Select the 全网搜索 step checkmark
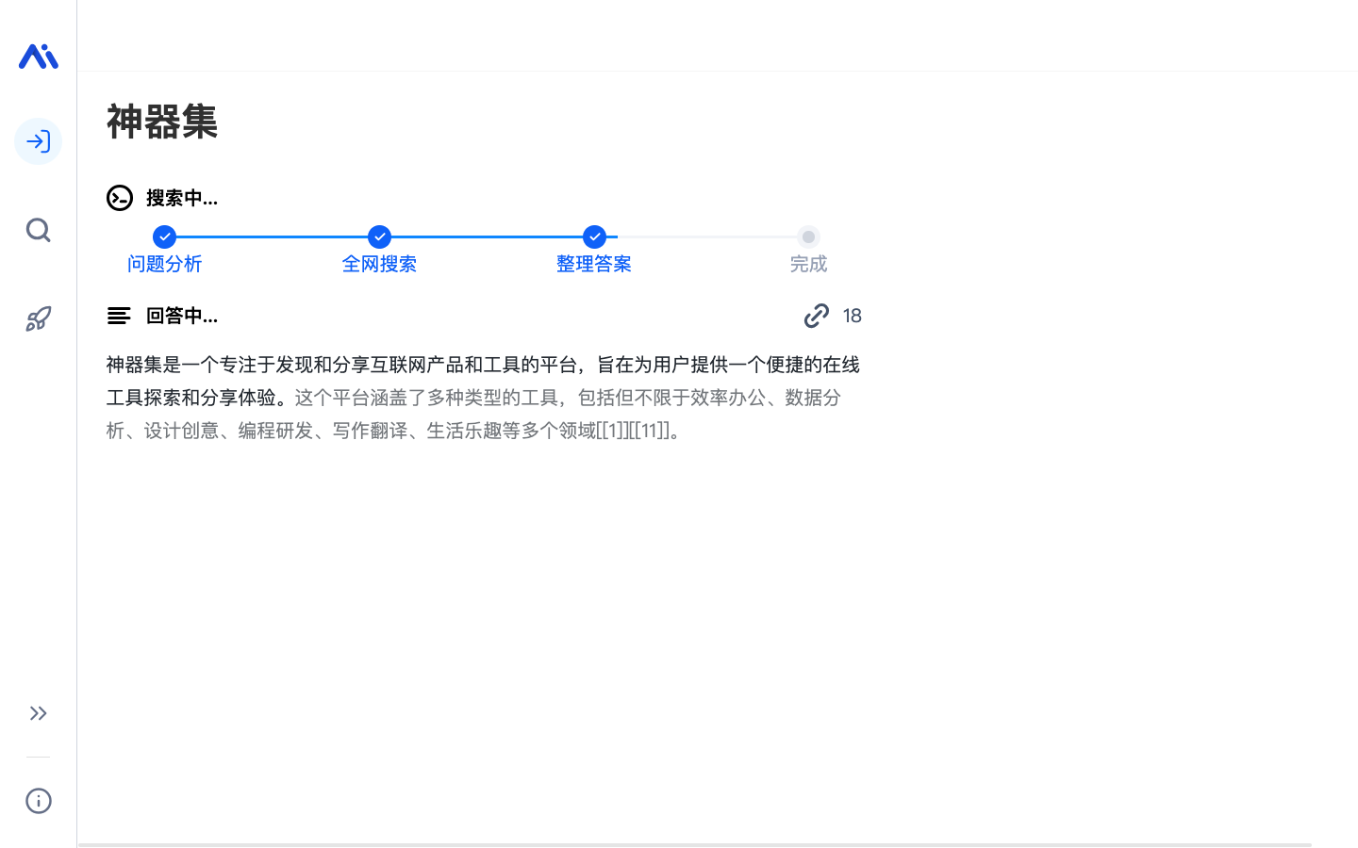This screenshot has width=1358, height=848. [x=380, y=236]
